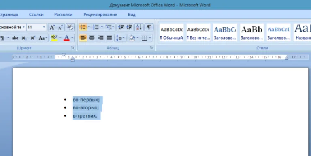Image resolution: width=311 pixels, height=156 pixels.
Task: Clear formatting with the eraser icon
Action: (x=70, y=27)
